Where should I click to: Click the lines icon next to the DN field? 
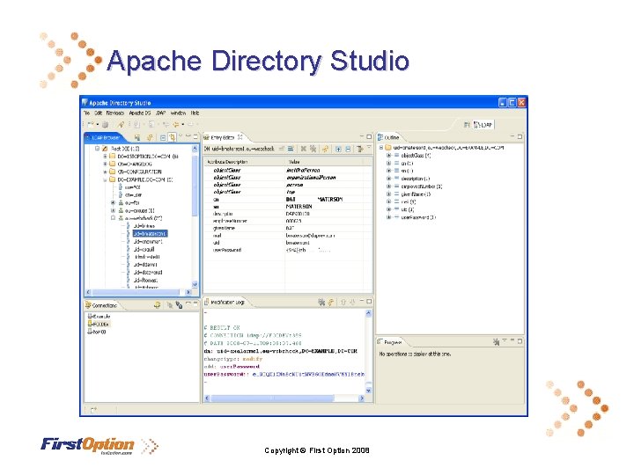point(291,149)
